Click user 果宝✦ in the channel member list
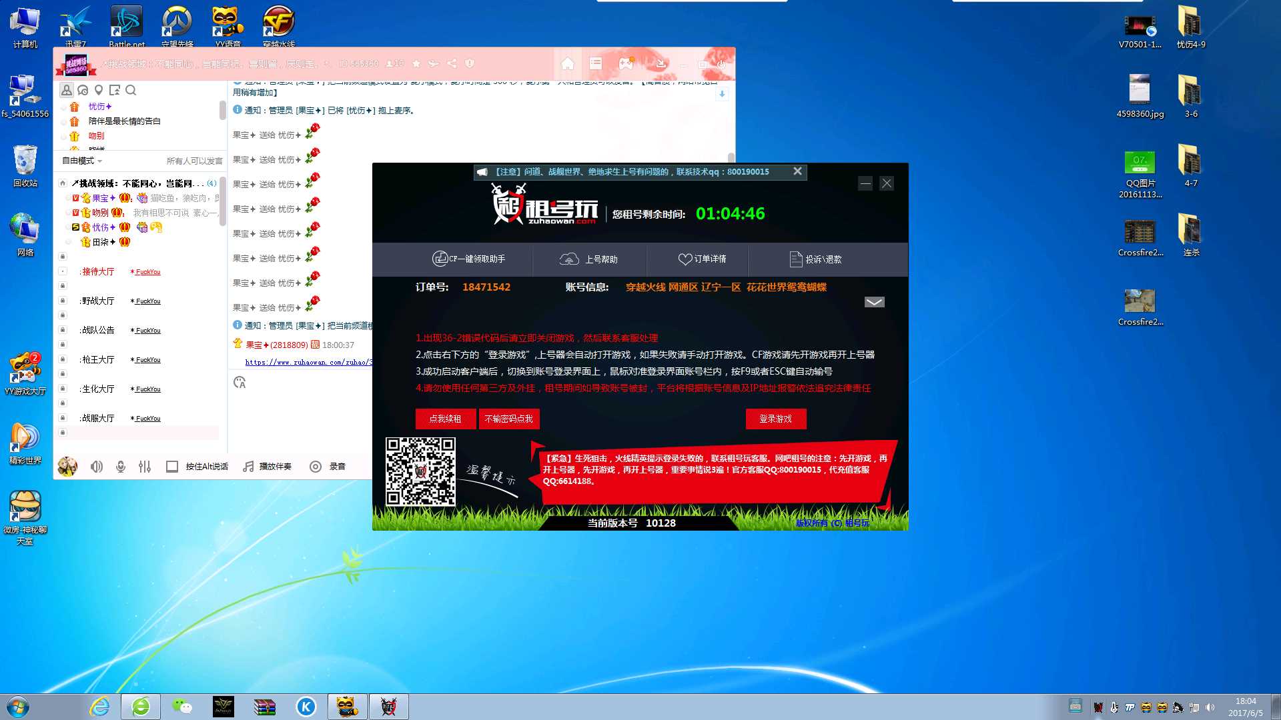Image resolution: width=1281 pixels, height=720 pixels. point(103,198)
